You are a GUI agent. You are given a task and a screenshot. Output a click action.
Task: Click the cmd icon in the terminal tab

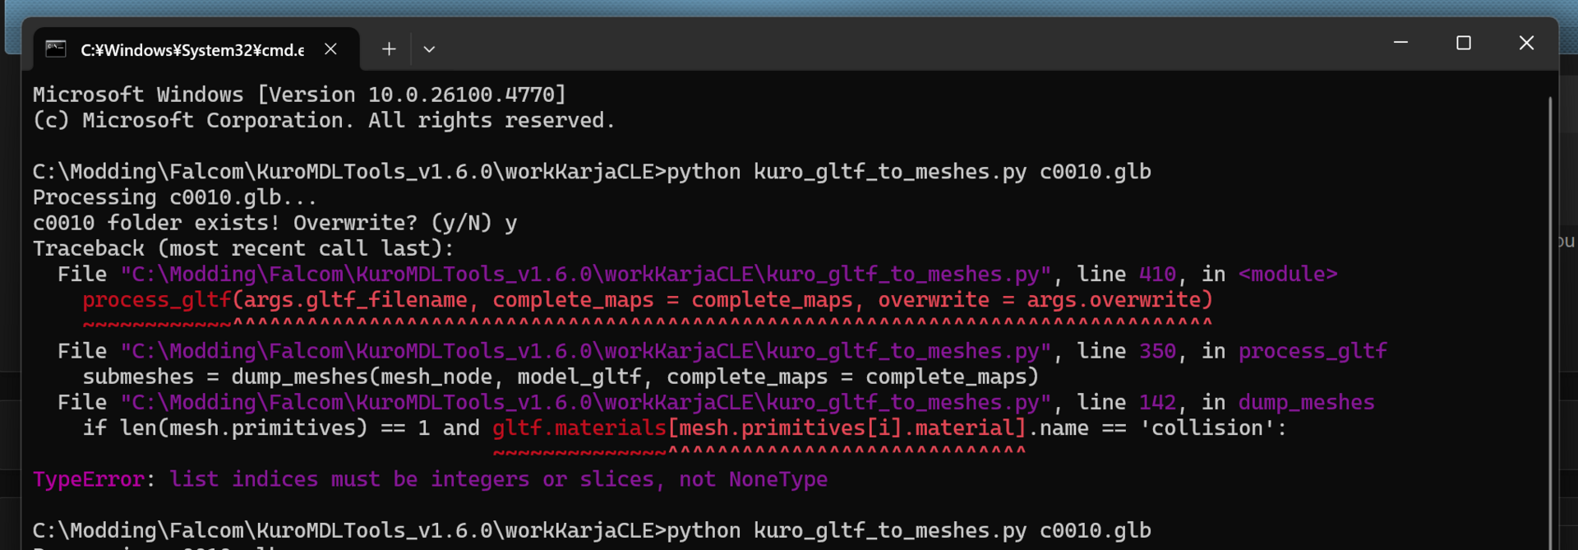pyautogui.click(x=56, y=49)
